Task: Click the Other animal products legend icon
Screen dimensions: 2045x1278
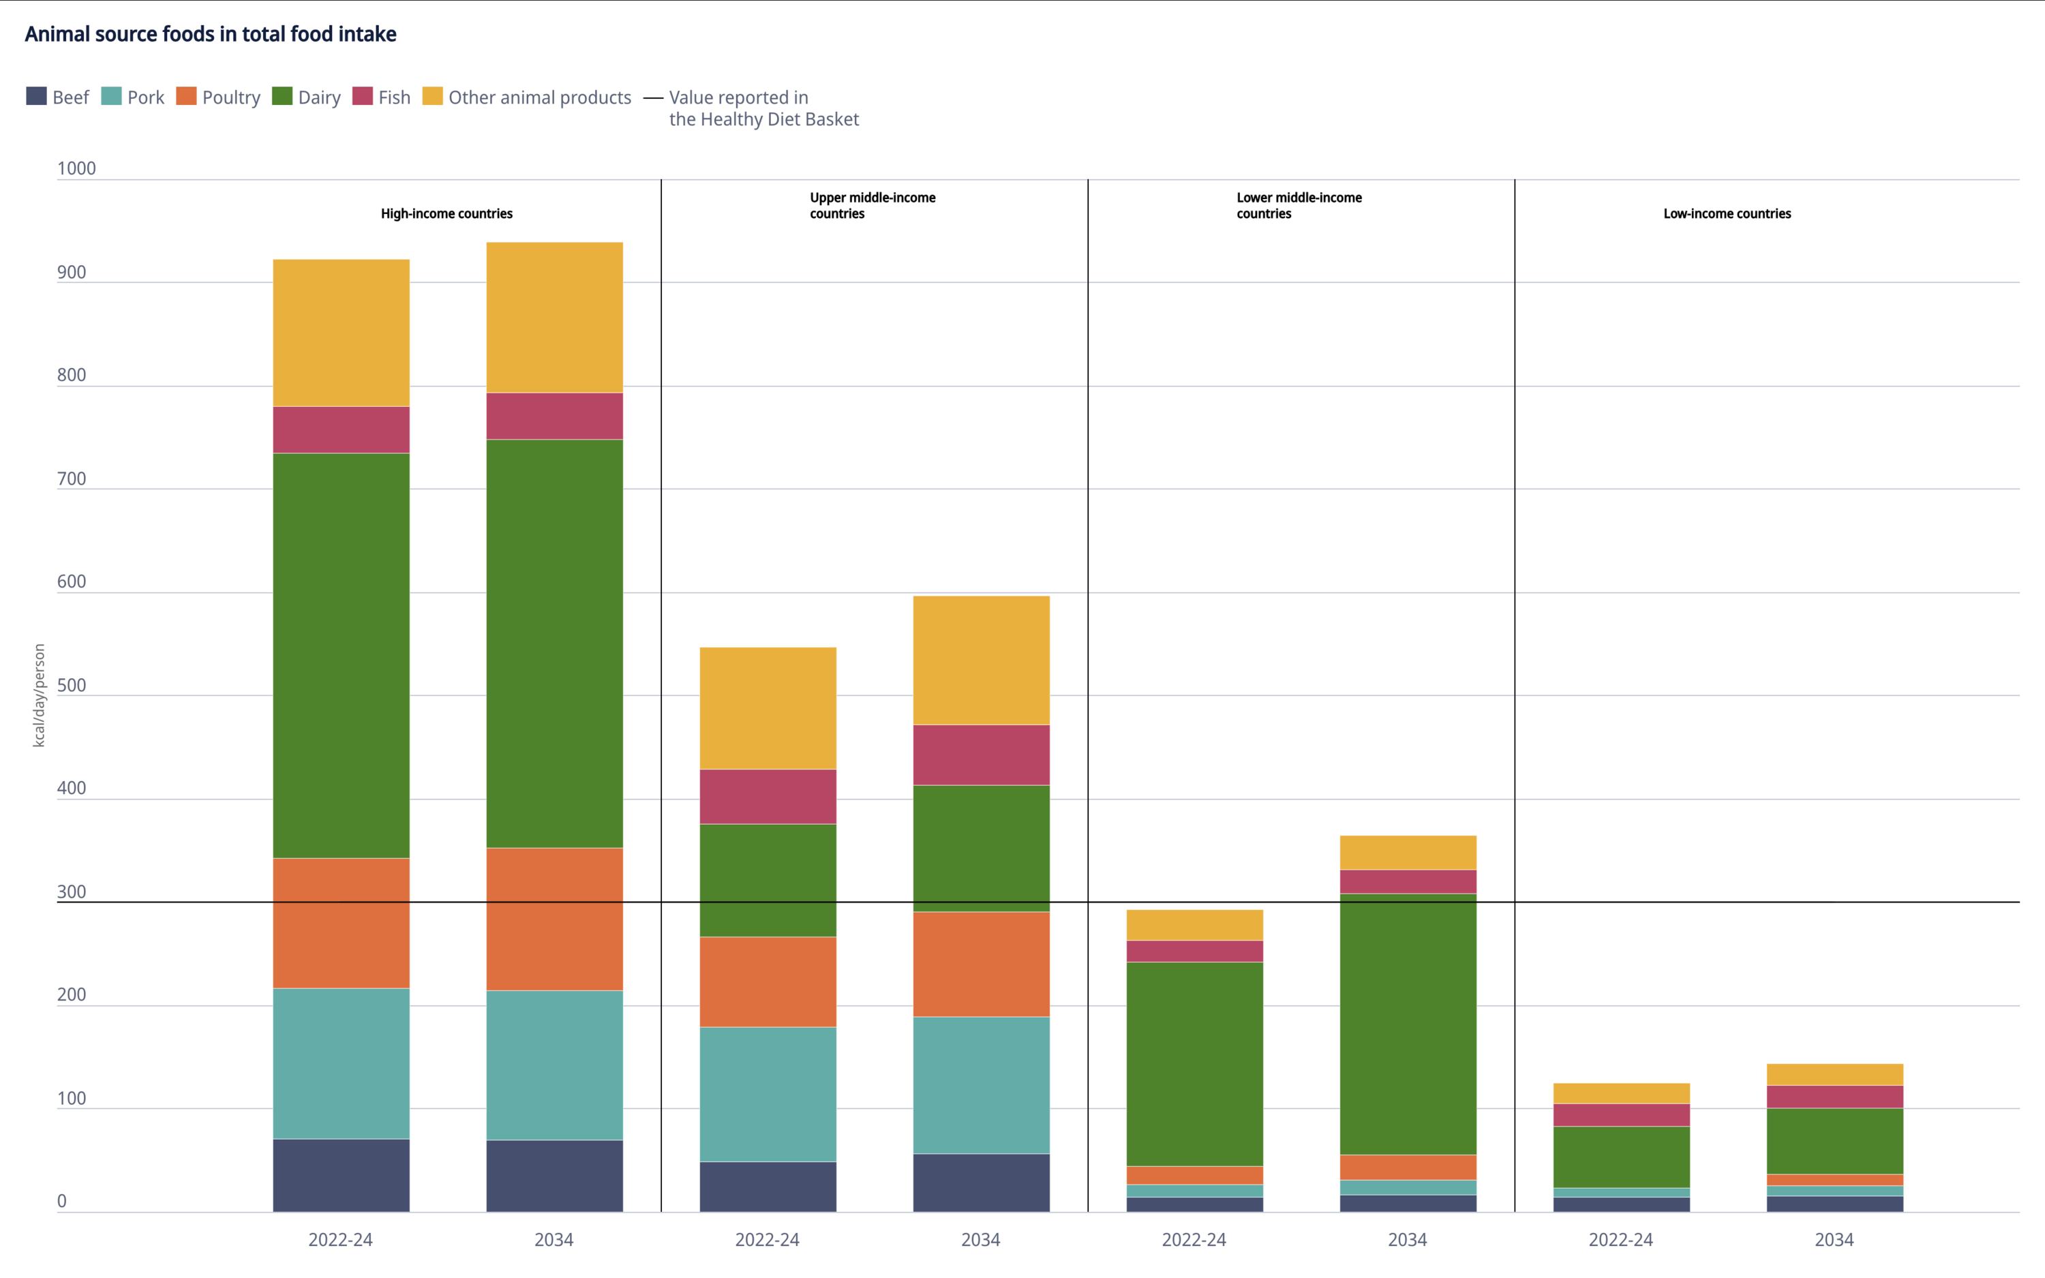Action: (434, 97)
